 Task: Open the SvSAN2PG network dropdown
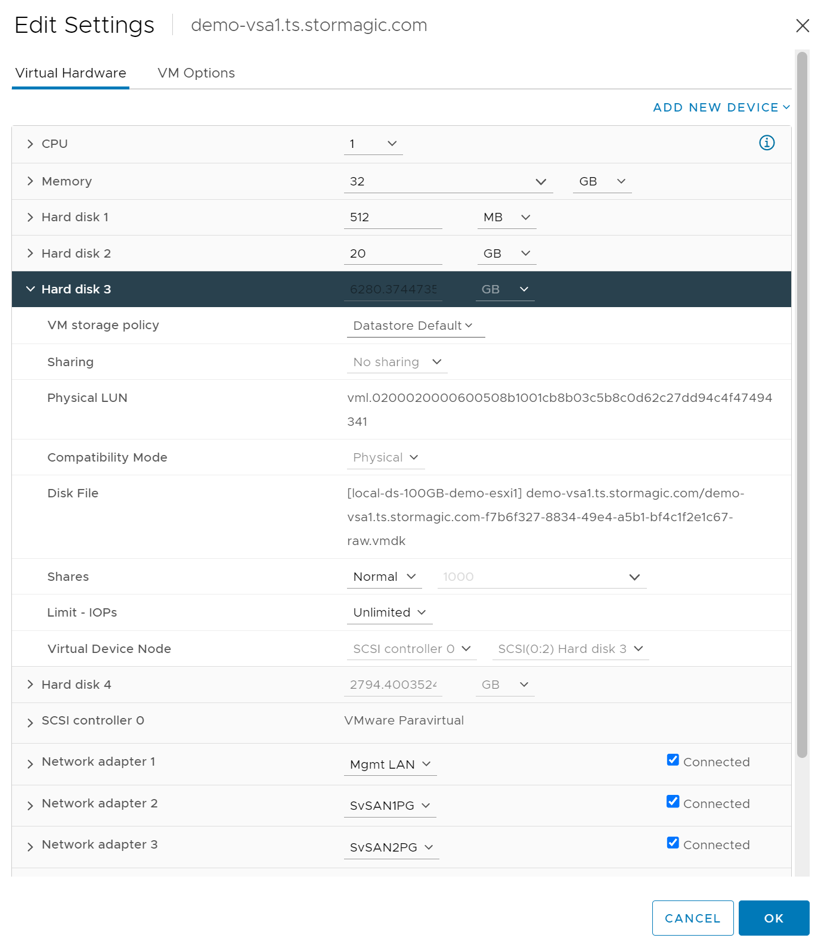(x=392, y=847)
